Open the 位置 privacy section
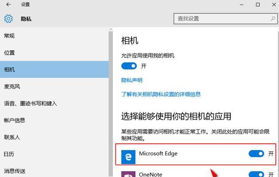This screenshot has height=177, width=279. point(54,53)
